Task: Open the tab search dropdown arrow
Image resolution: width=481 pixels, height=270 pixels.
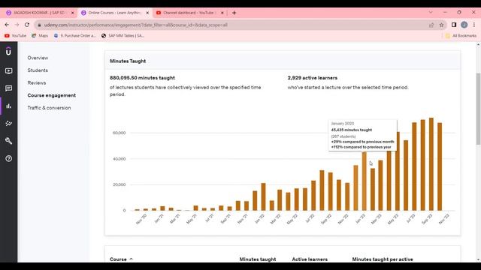Action: coord(431,12)
